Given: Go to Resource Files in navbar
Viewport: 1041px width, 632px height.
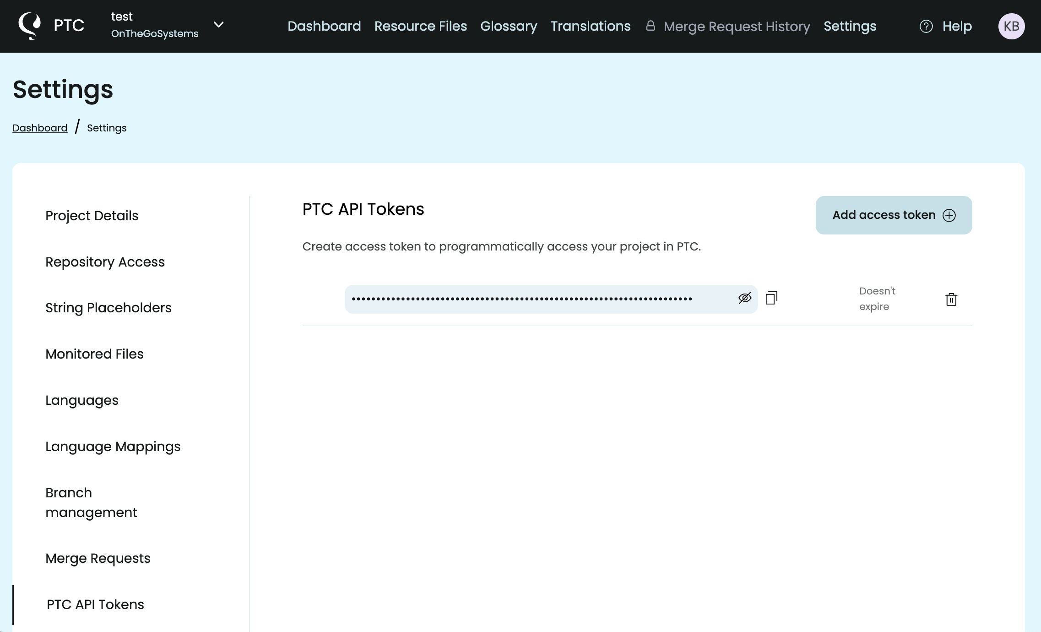Looking at the screenshot, I should pos(420,26).
